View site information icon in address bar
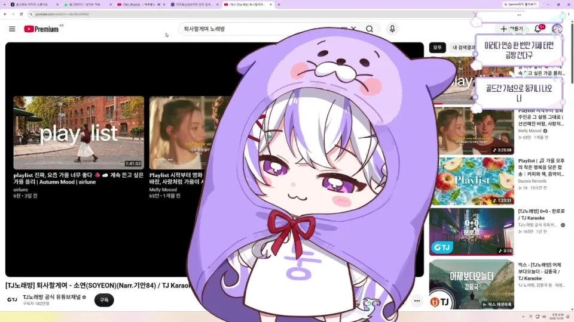This screenshot has width=574, height=322. [31, 14]
